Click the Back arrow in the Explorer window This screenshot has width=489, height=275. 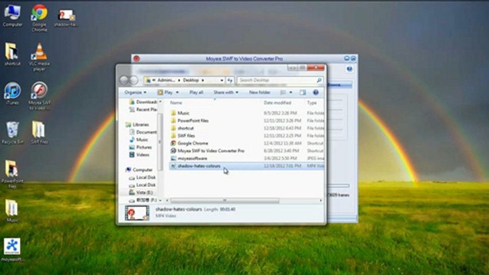click(124, 80)
